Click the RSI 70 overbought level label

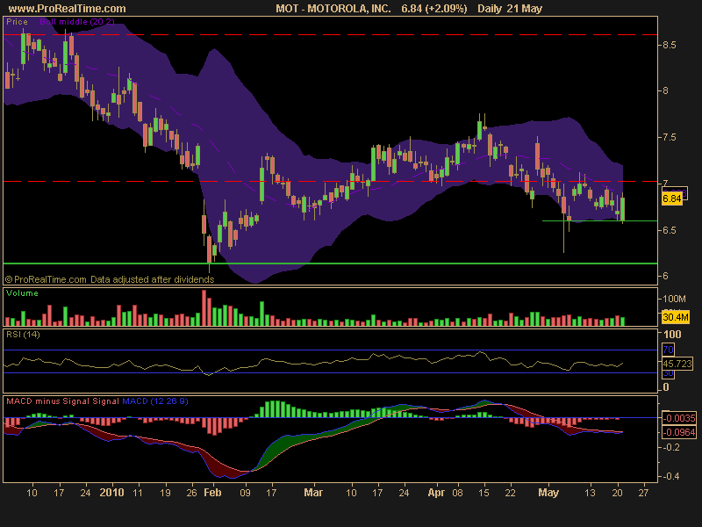(668, 350)
